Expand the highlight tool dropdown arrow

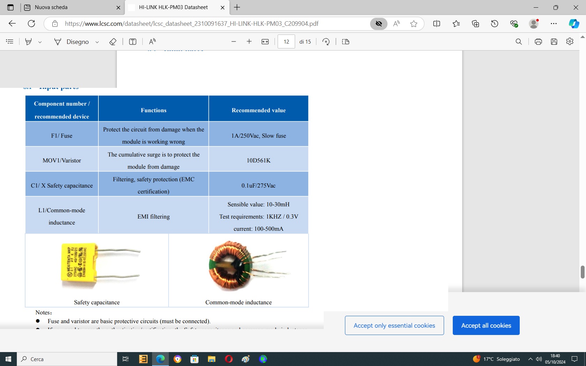40,42
